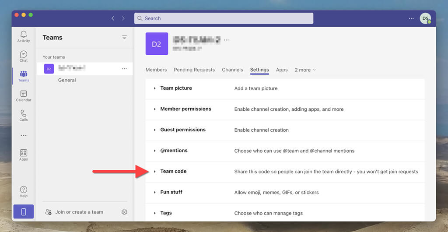Click the mobile app download icon

(24, 212)
